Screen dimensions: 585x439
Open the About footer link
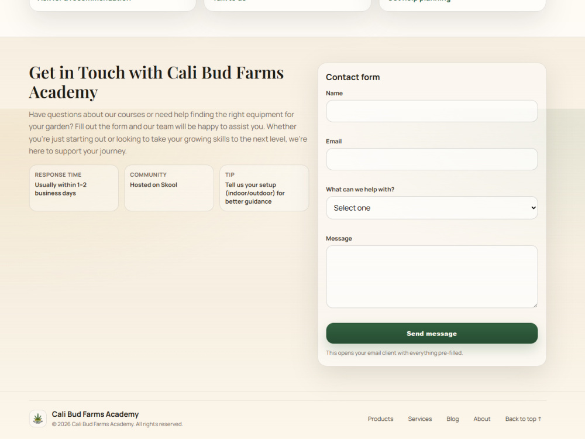(x=481, y=419)
